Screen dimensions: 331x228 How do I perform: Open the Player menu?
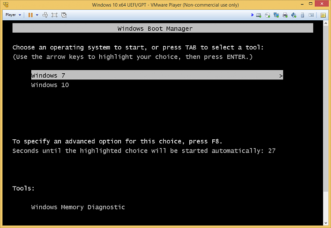pyautogui.click(x=13, y=15)
